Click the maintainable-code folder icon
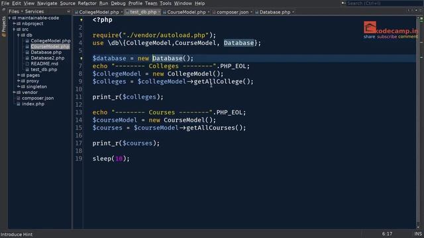The image size is (424, 238). click(x=15, y=18)
